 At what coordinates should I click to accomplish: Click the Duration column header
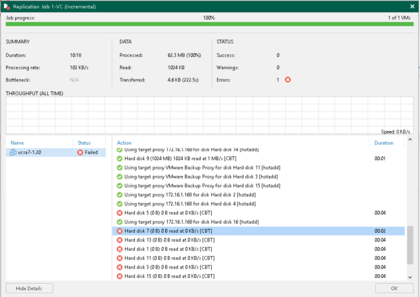pyautogui.click(x=383, y=143)
